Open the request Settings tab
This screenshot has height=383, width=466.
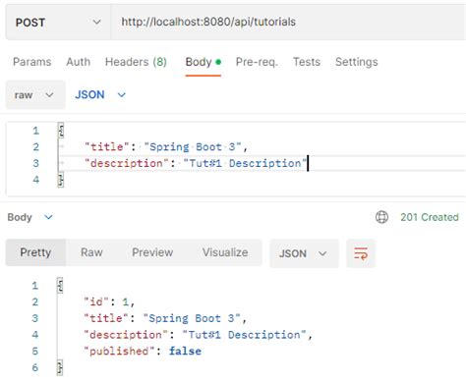pos(357,62)
